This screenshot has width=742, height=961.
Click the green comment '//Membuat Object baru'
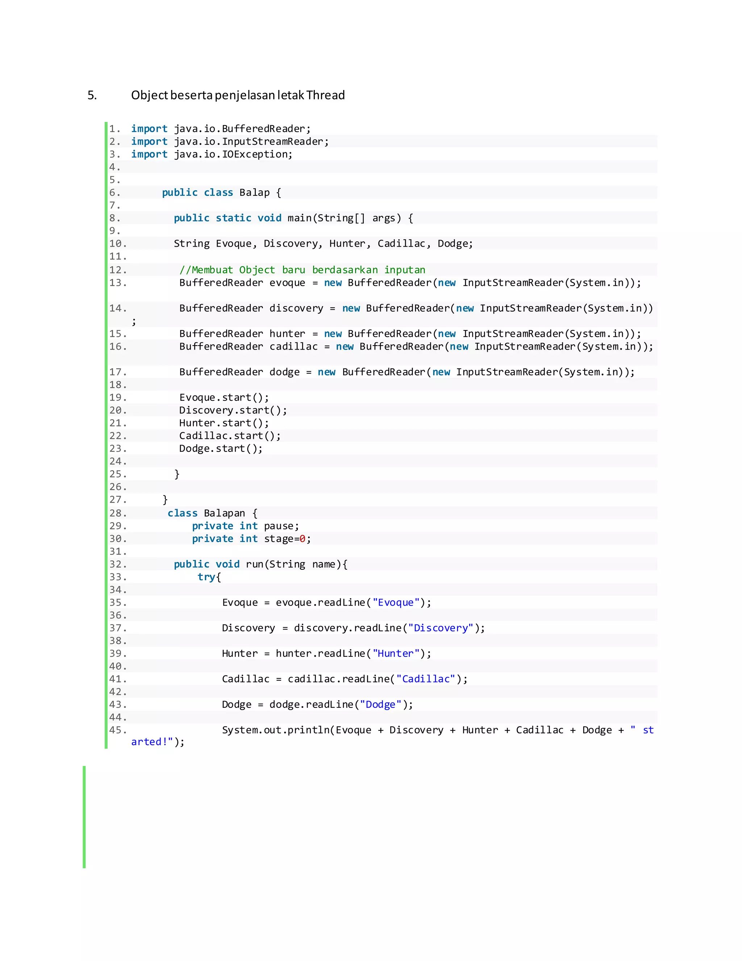[302, 270]
